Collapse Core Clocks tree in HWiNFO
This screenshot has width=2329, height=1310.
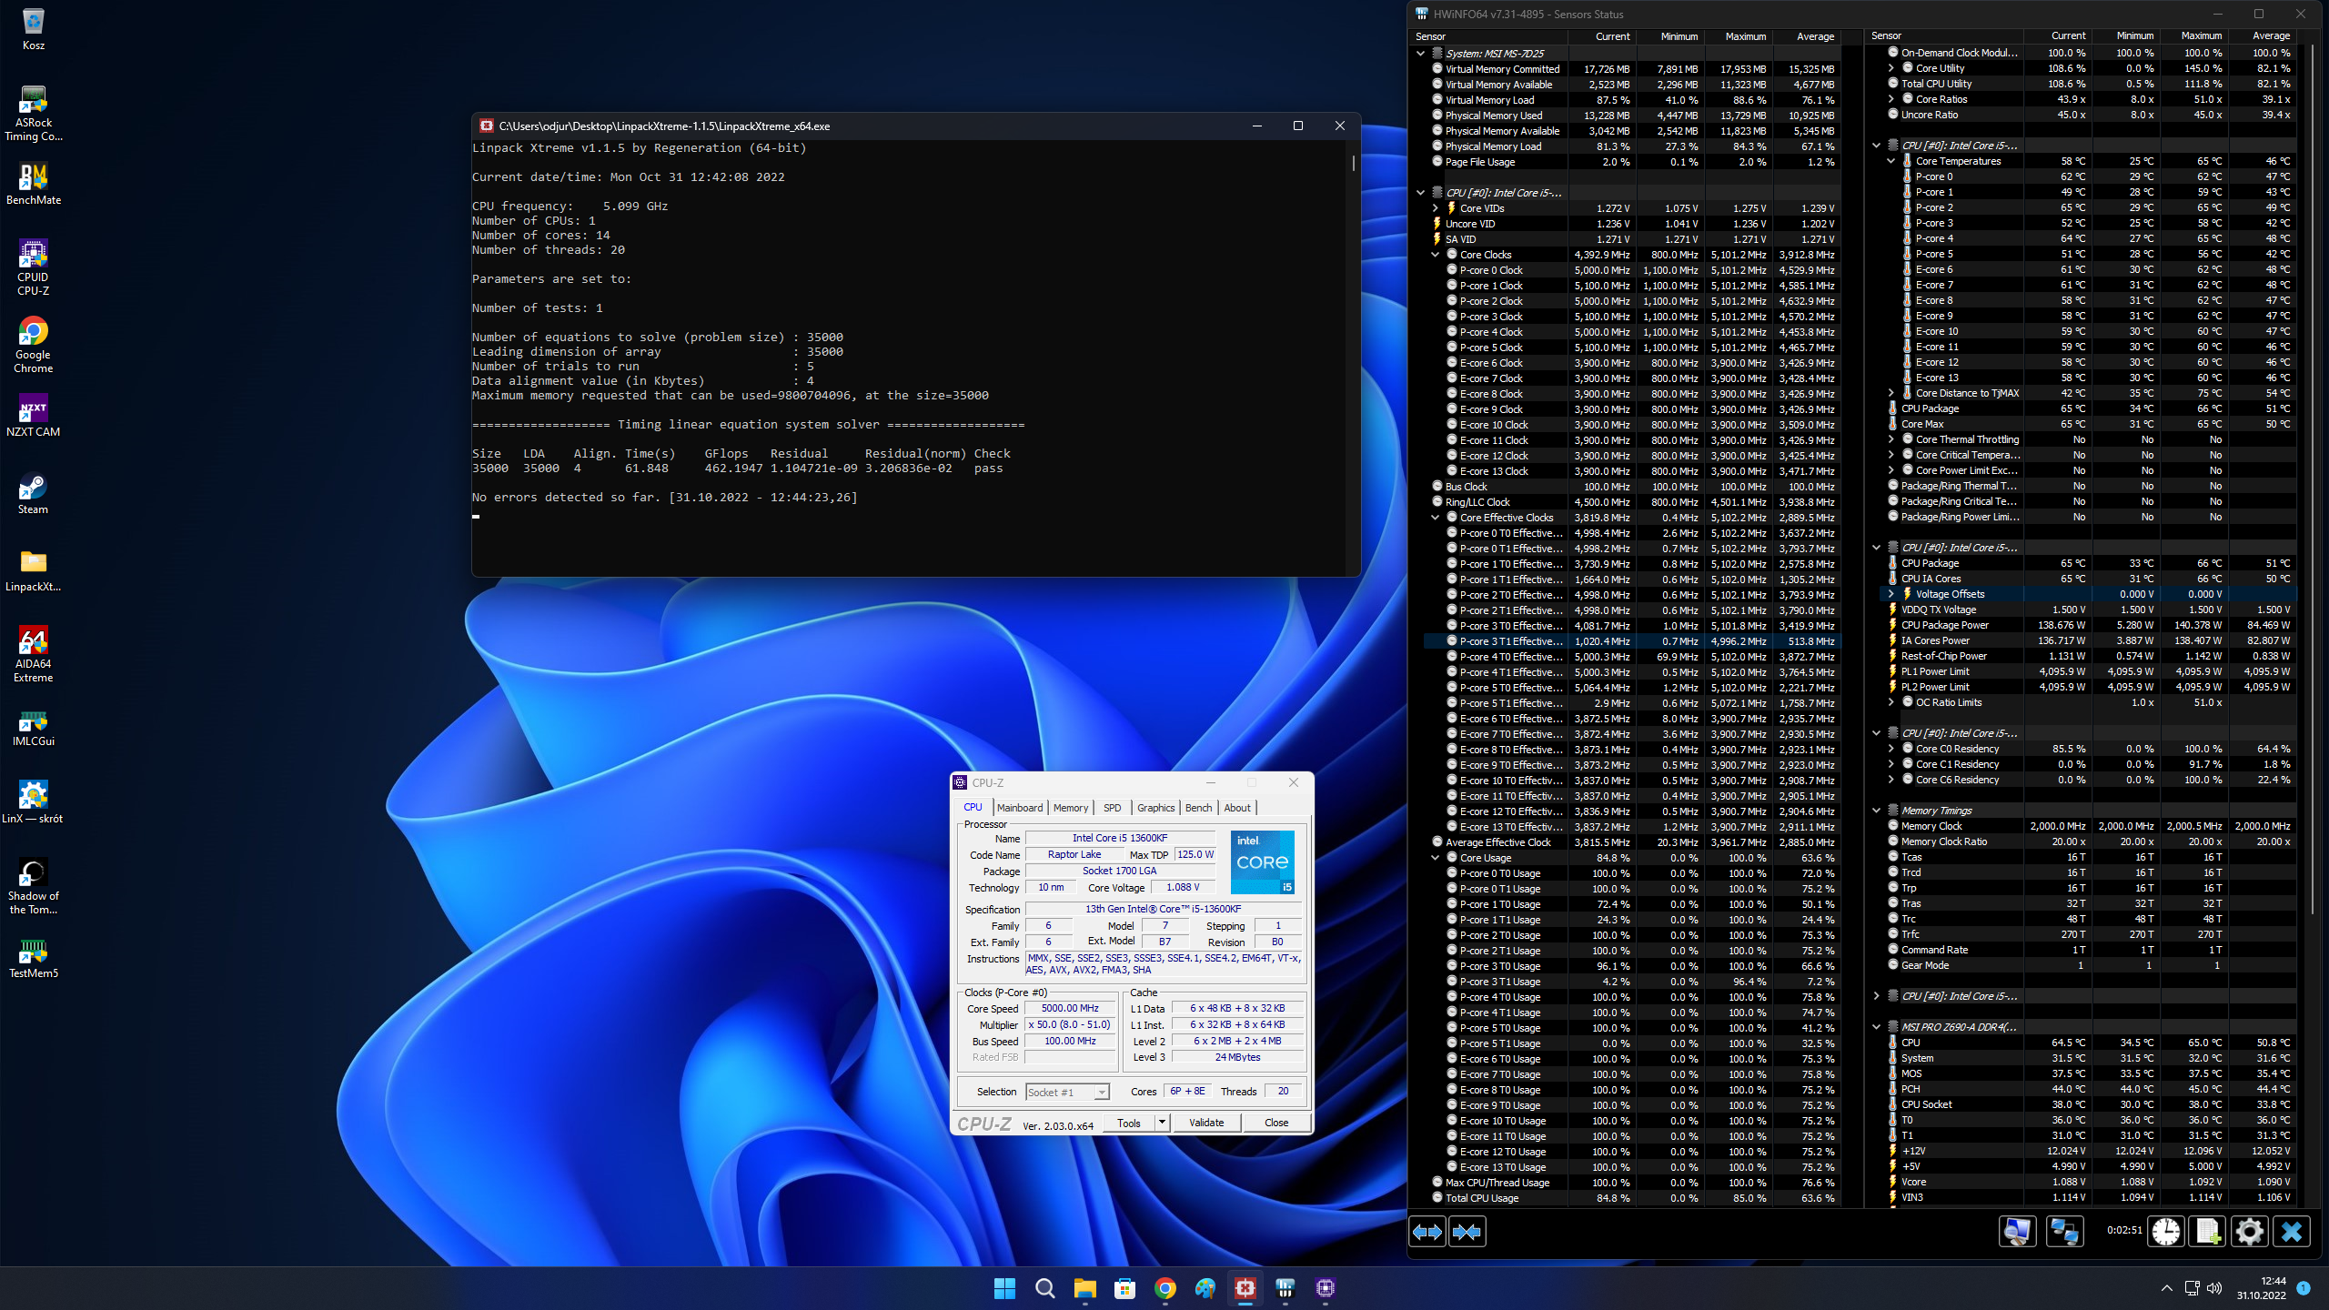1436,255
